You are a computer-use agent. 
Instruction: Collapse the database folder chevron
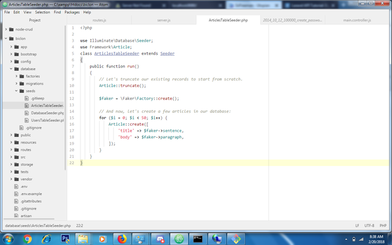[11, 69]
